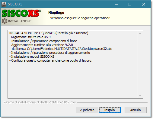Cancel setup with the Annulla button
153x119 pixels.
pos(135,110)
